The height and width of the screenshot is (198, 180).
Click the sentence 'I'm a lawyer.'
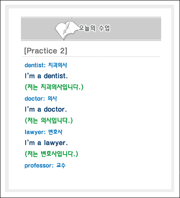46,143
